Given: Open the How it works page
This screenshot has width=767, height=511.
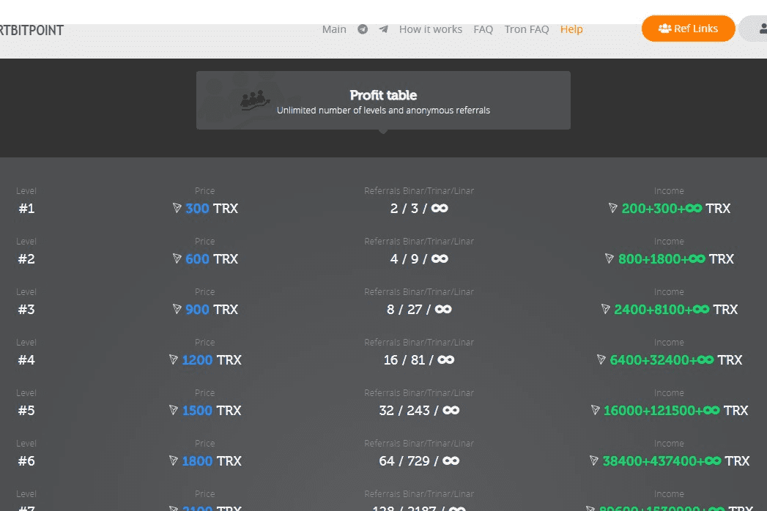Looking at the screenshot, I should pos(430,29).
